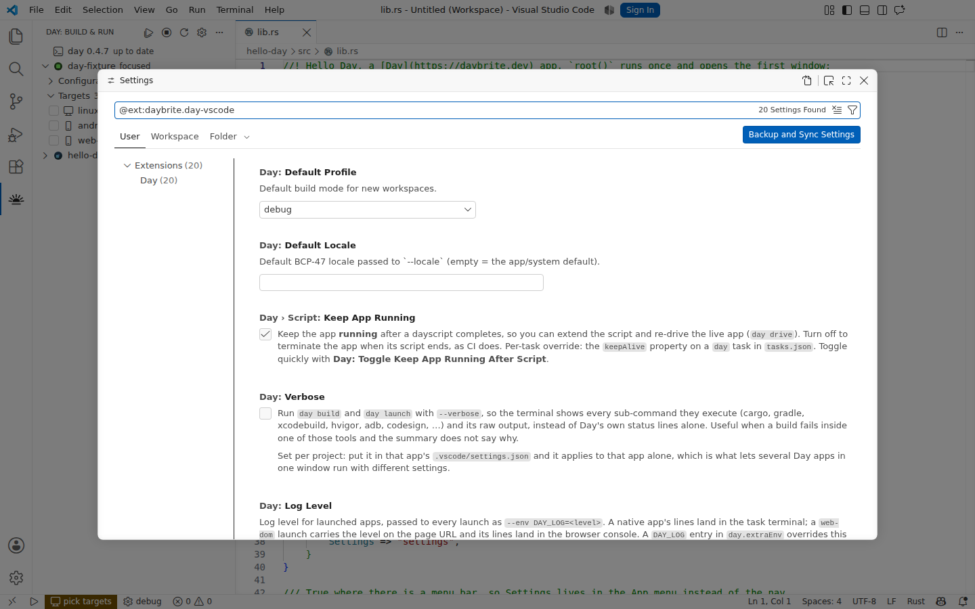This screenshot has width=975, height=609.
Task: Expand the hello-day project node
Action: click(x=45, y=156)
